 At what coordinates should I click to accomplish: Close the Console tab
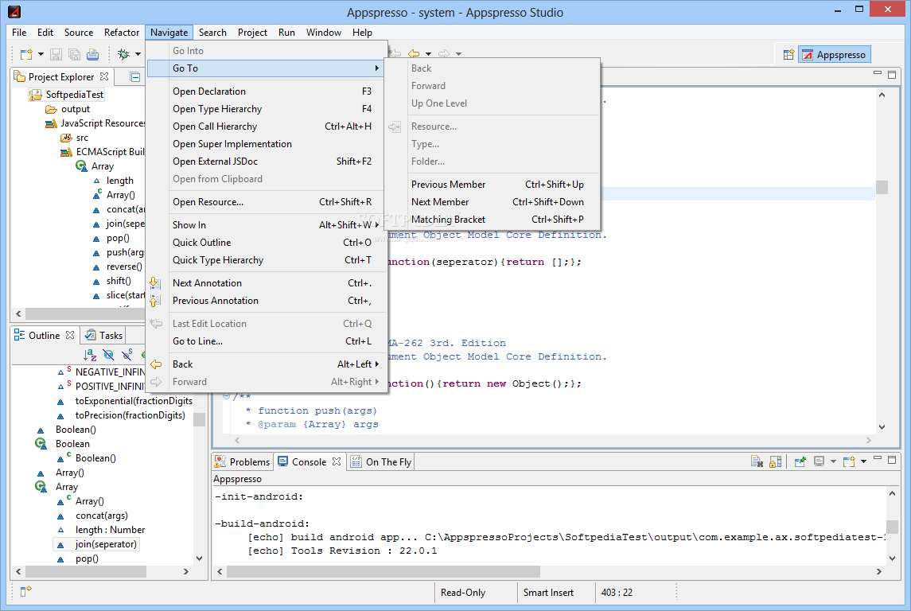pyautogui.click(x=337, y=461)
